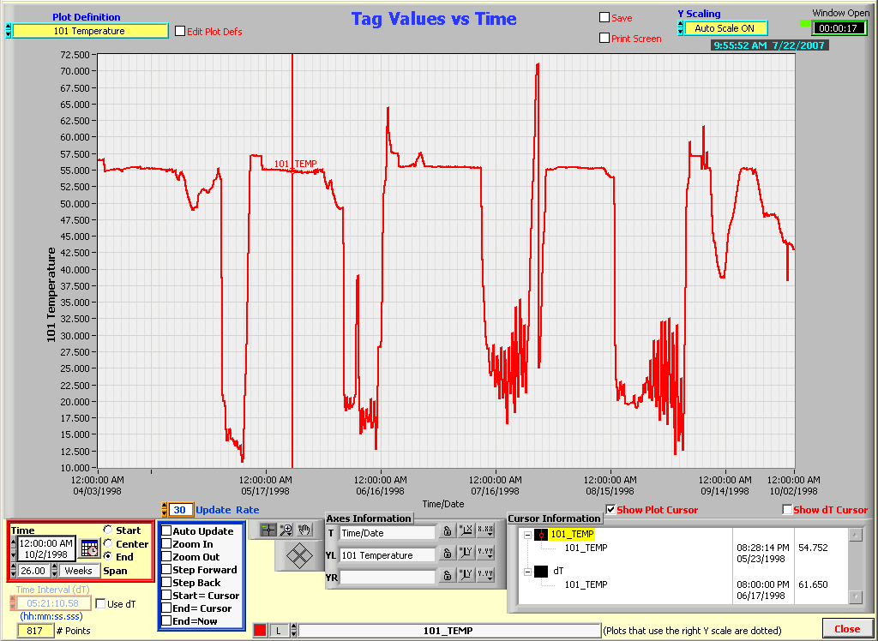Enable Show dT Cursor checkbox
Image resolution: width=878 pixels, height=641 pixels.
click(787, 509)
